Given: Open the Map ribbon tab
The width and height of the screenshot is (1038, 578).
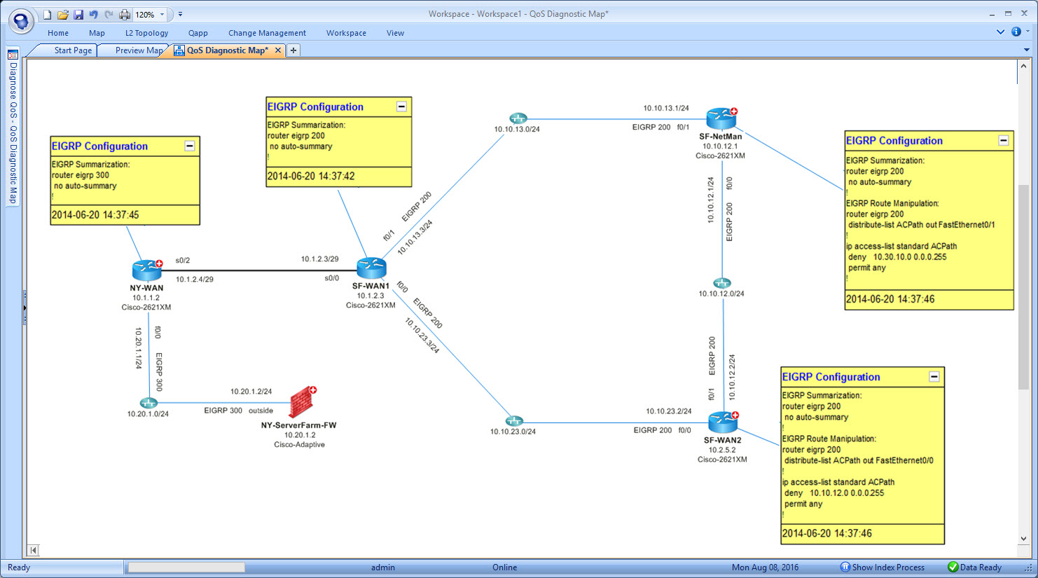Looking at the screenshot, I should pos(97,33).
